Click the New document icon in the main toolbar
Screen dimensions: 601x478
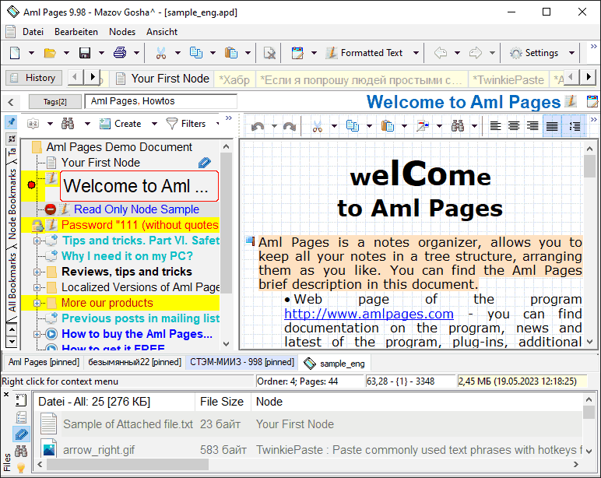pos(15,53)
